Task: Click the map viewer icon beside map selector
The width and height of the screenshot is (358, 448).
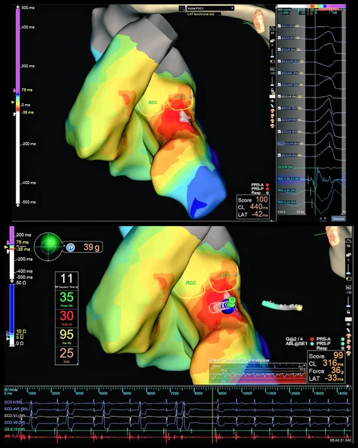Action: click(x=182, y=9)
